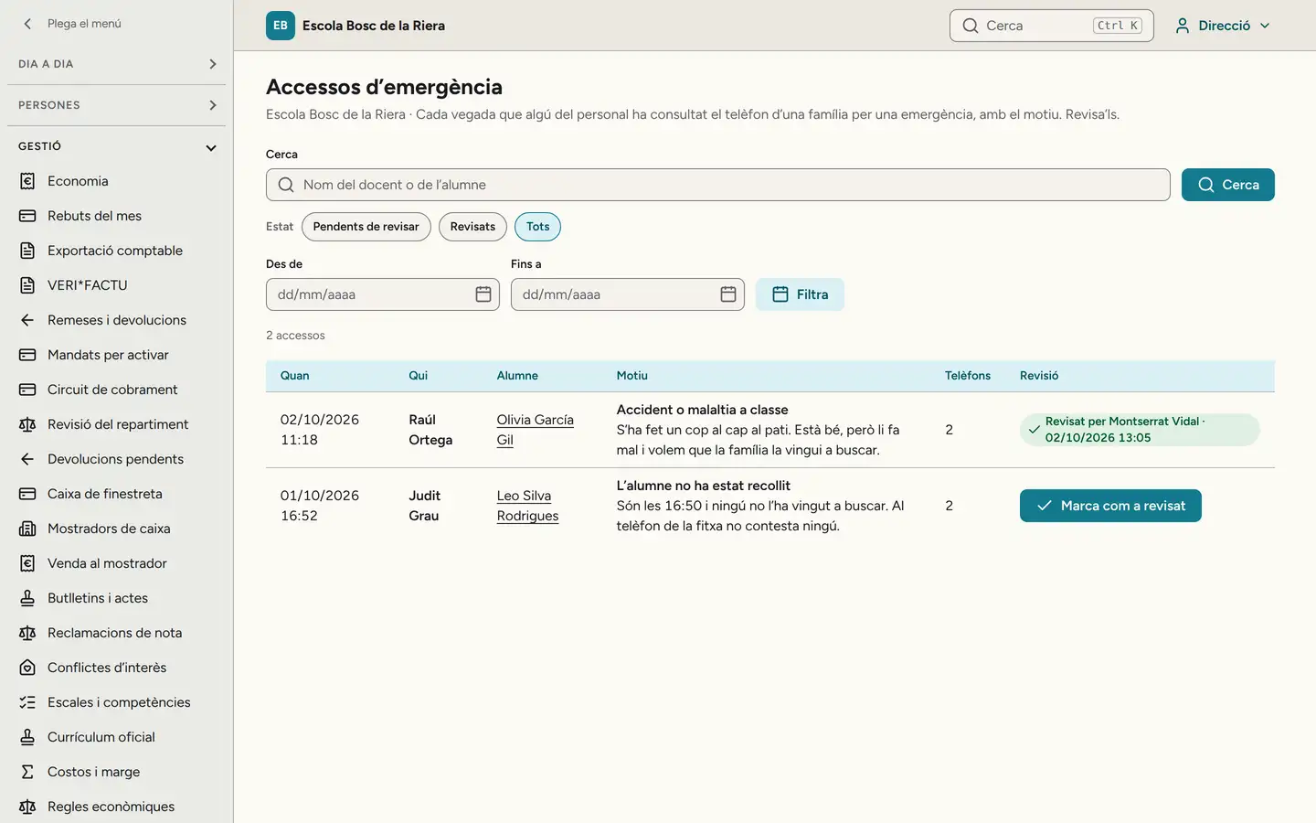Image resolution: width=1316 pixels, height=823 pixels.
Task: Click the Conflictes d'interès shield icon
Action: (27, 668)
